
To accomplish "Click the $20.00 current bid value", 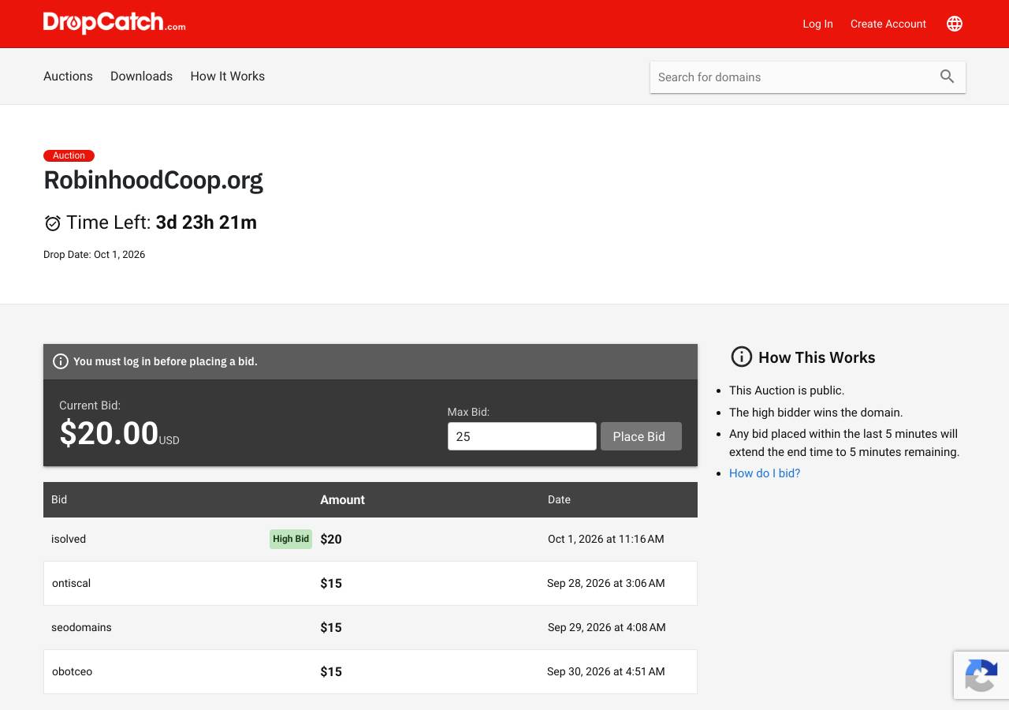I will (x=110, y=433).
